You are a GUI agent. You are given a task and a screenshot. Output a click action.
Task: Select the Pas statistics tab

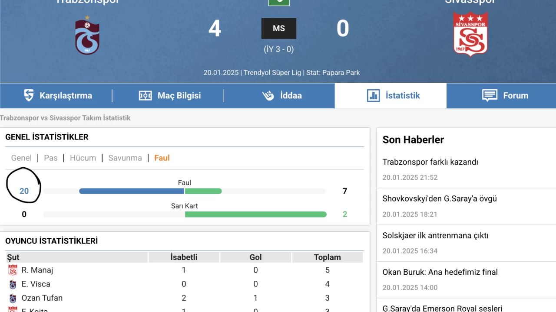click(x=51, y=158)
